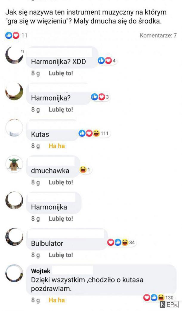Like the 'Harmonijka? XDD' comment
The width and height of the screenshot is (182, 311).
click(61, 73)
